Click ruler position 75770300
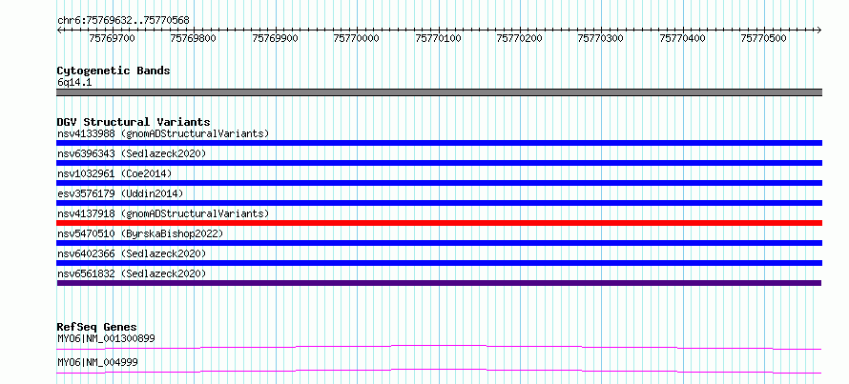The height and width of the screenshot is (384, 849). pyautogui.click(x=601, y=38)
